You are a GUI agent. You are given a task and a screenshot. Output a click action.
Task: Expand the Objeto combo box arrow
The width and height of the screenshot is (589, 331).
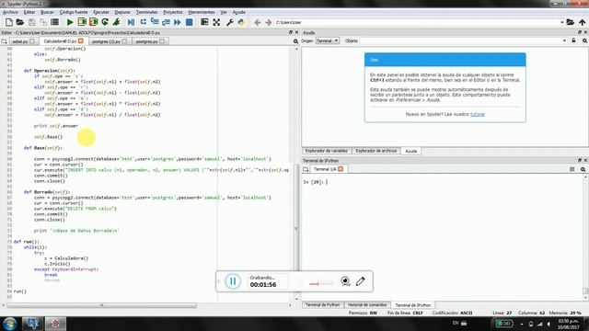point(564,40)
